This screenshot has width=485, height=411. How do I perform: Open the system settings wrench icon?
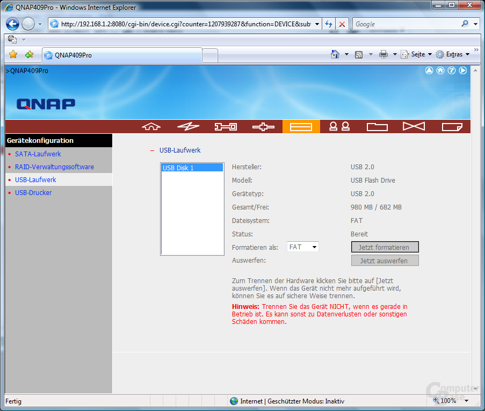click(226, 127)
